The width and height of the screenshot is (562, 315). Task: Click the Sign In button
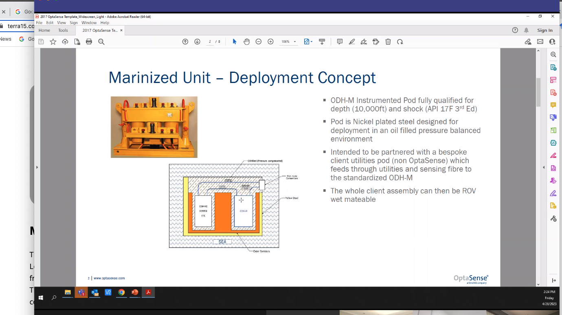545,30
